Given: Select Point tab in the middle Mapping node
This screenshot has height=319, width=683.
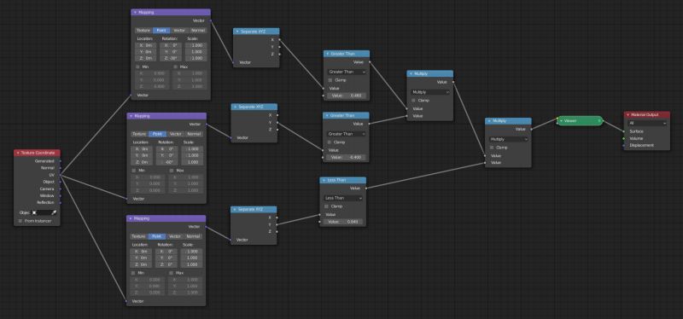Looking at the screenshot, I should tap(157, 134).
